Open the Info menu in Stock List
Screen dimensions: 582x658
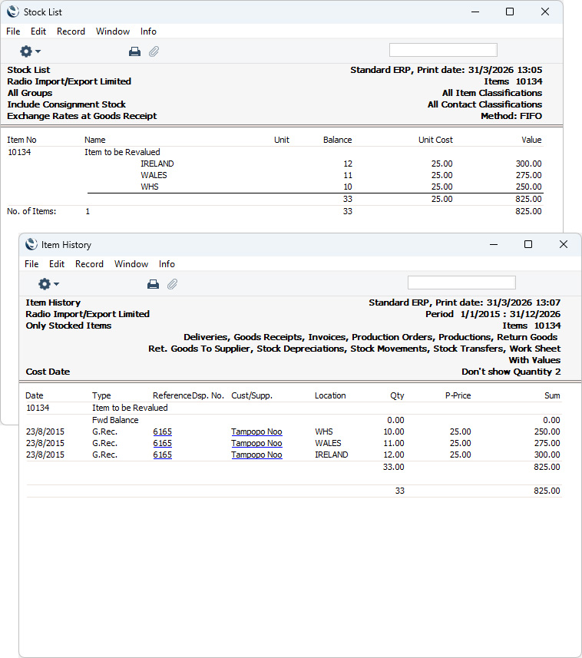pos(148,31)
